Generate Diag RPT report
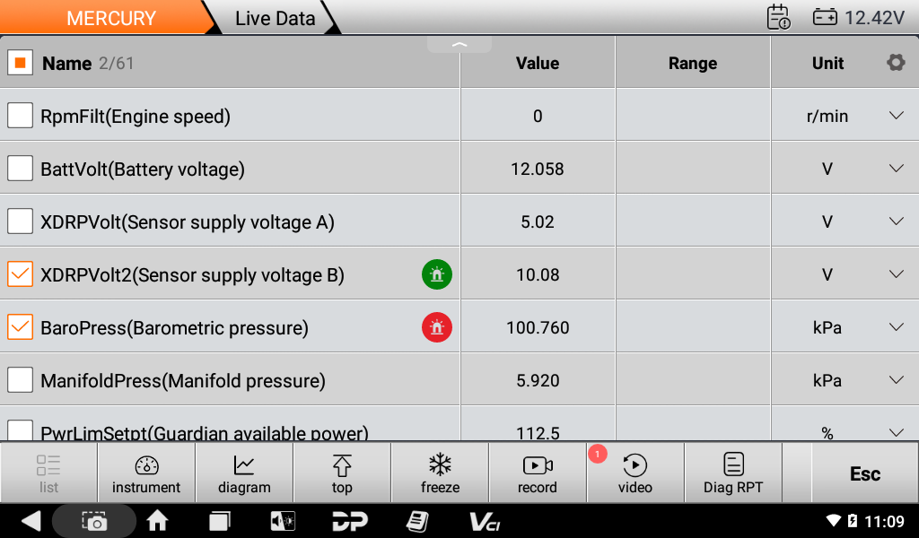The width and height of the screenshot is (919, 538). coord(733,473)
